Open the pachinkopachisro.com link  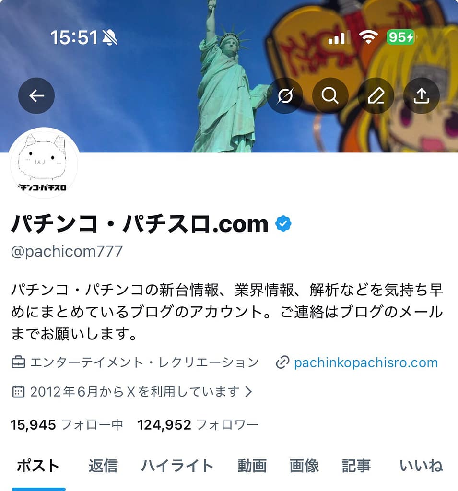366,362
